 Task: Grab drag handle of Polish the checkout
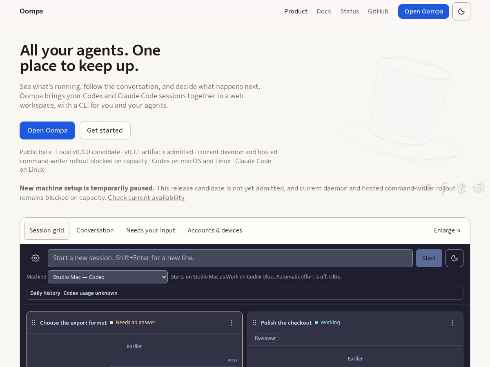coord(254,323)
